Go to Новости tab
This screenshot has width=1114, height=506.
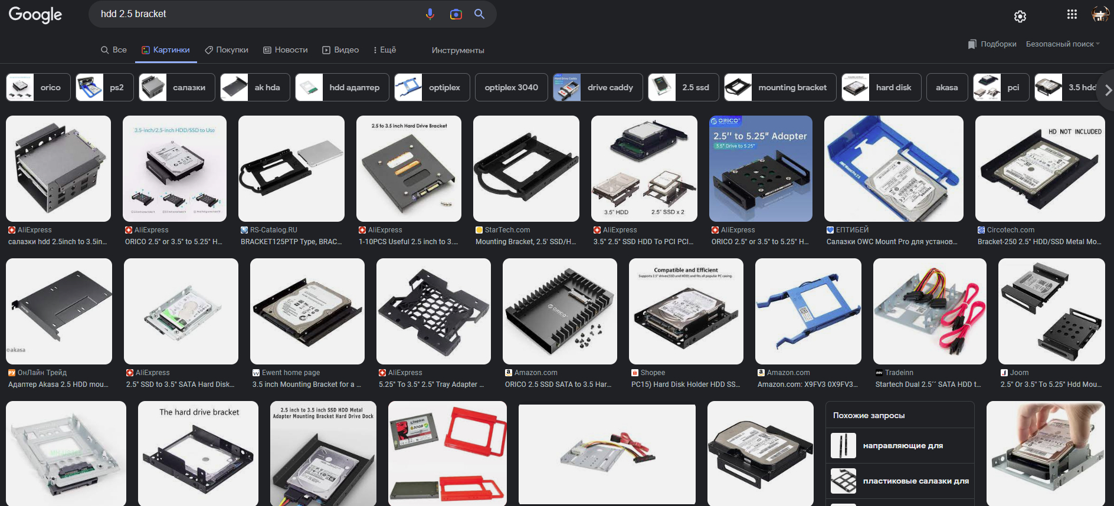pyautogui.click(x=286, y=50)
